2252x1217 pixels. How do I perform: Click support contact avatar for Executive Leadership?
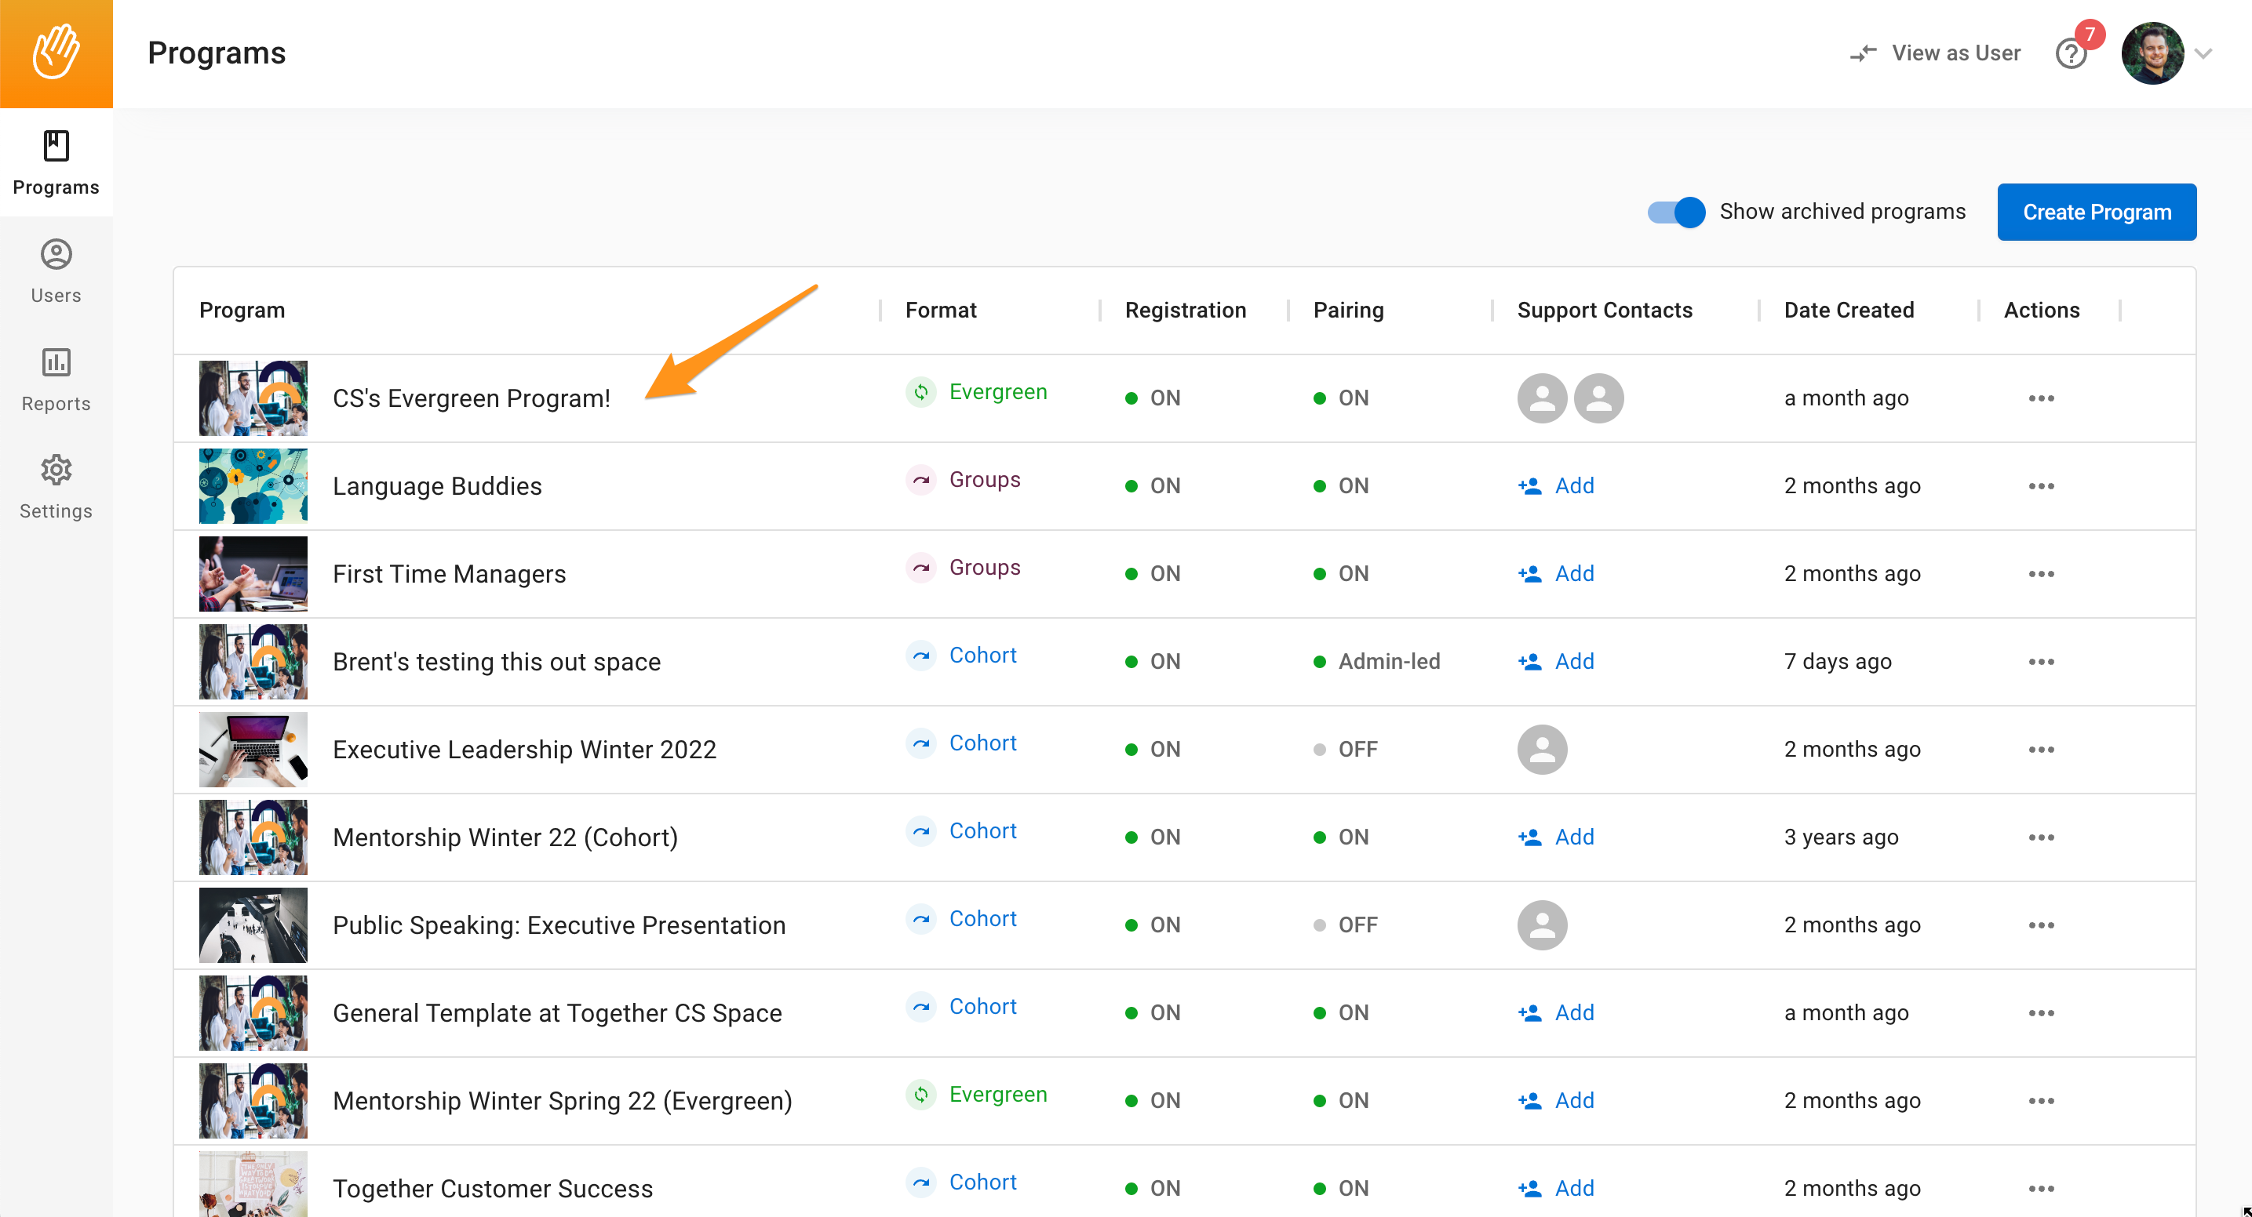pyautogui.click(x=1542, y=750)
